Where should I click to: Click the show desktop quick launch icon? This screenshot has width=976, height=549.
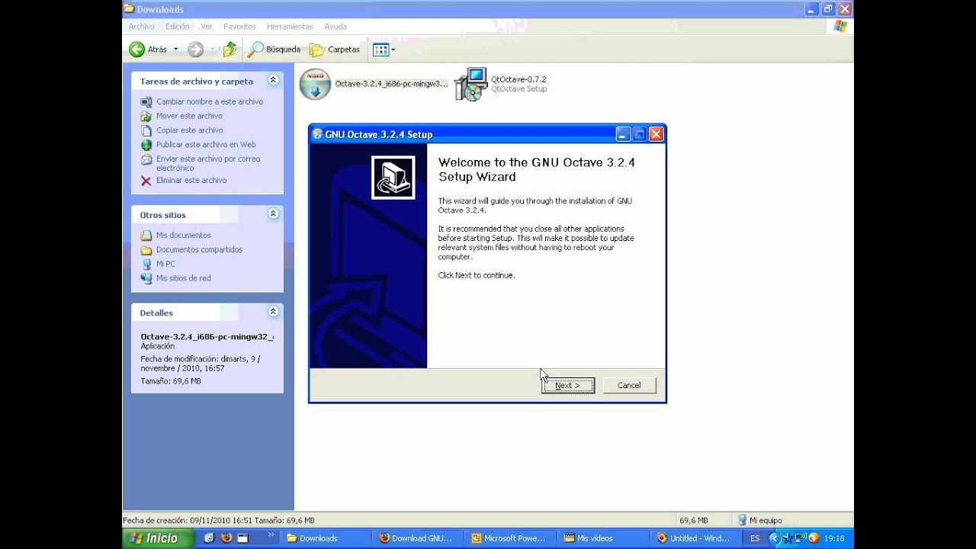pyautogui.click(x=242, y=538)
